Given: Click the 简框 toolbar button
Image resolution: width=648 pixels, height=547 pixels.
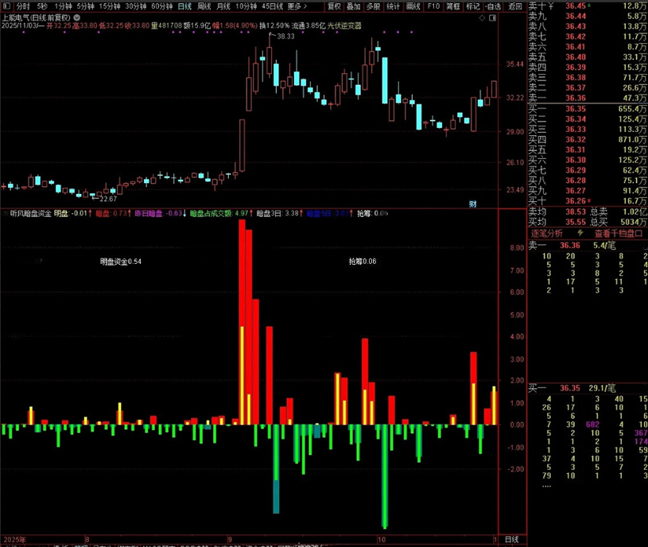Looking at the screenshot, I should click(453, 6).
